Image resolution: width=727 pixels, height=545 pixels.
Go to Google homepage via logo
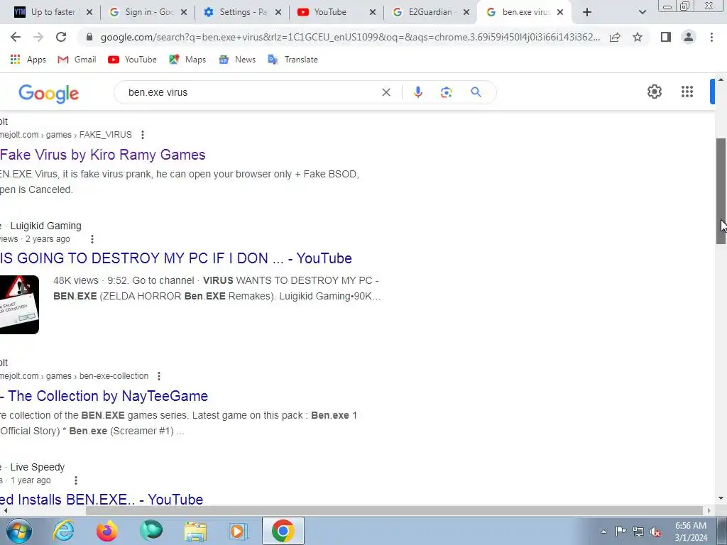[x=49, y=93]
